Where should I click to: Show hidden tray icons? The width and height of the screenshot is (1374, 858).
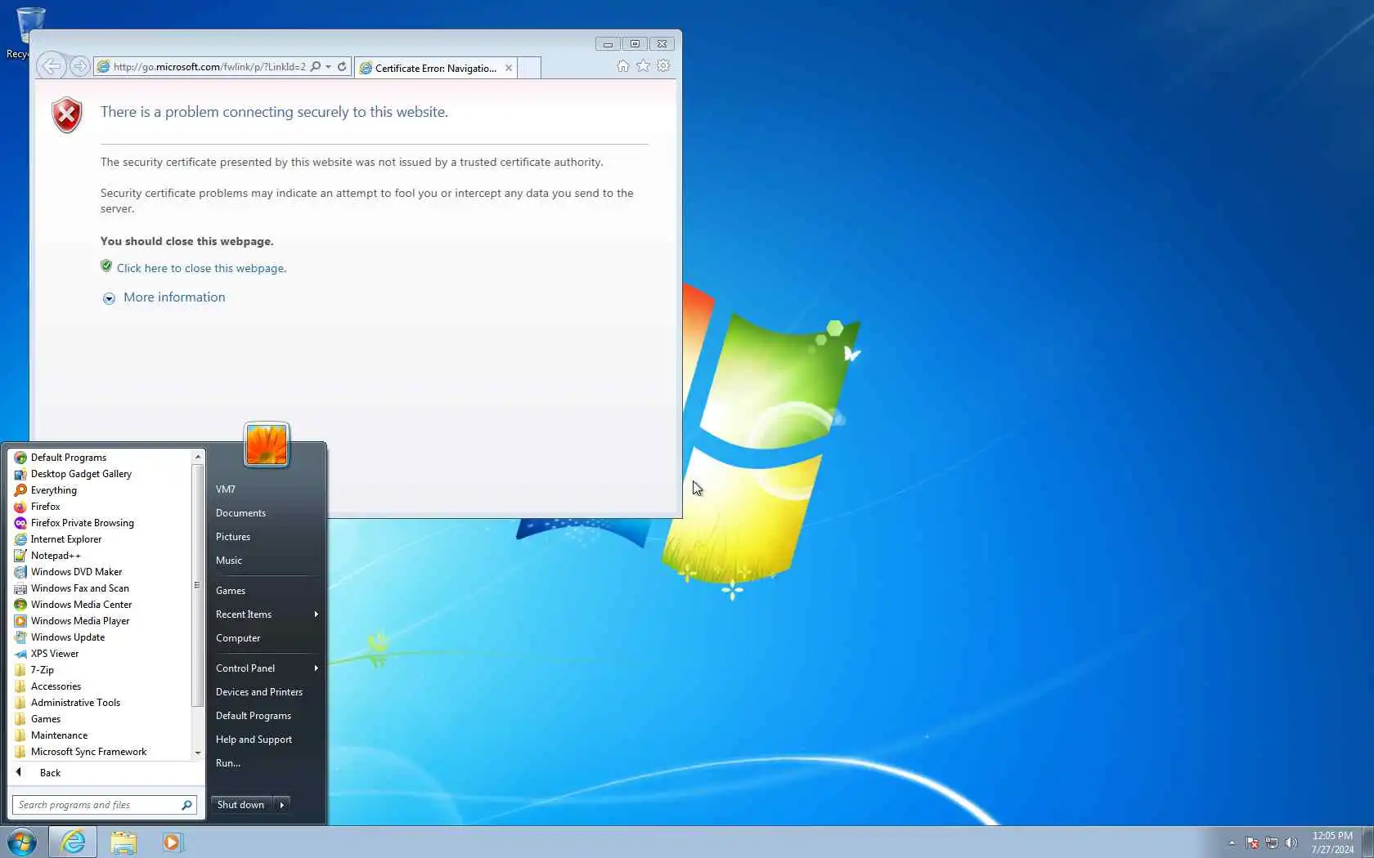pyautogui.click(x=1232, y=842)
